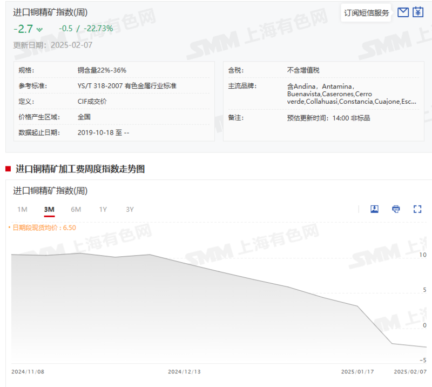Click the 2024/11/08 axis date label

28,371
